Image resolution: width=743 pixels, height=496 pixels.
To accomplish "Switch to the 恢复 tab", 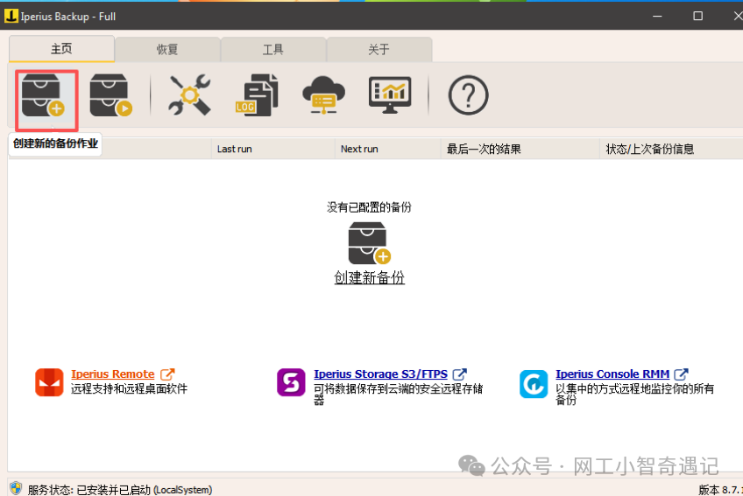I will (167, 50).
